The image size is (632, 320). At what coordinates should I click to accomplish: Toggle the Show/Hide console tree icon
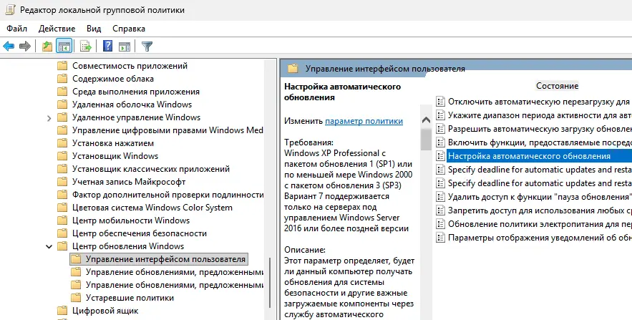tap(64, 47)
